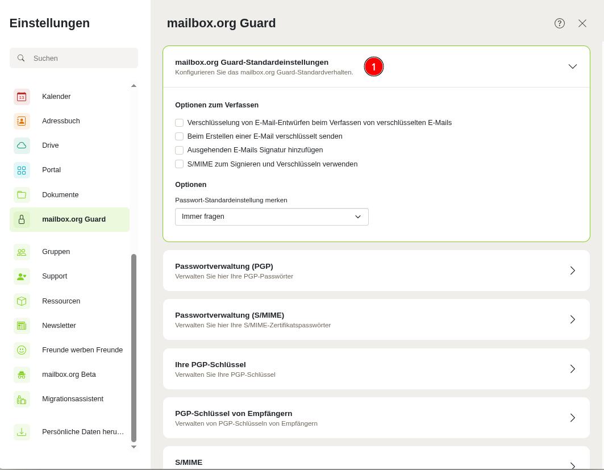Image resolution: width=604 pixels, height=470 pixels.
Task: Open Dokumente settings
Action: [x=69, y=195]
